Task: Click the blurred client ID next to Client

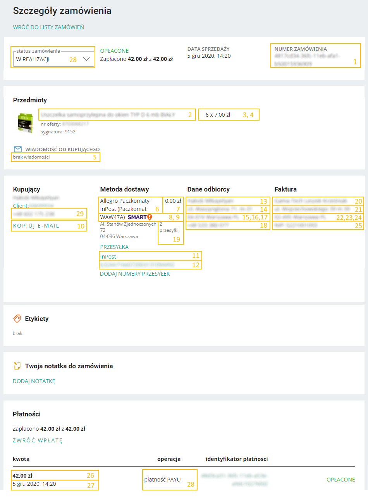Action: pyautogui.click(x=41, y=205)
